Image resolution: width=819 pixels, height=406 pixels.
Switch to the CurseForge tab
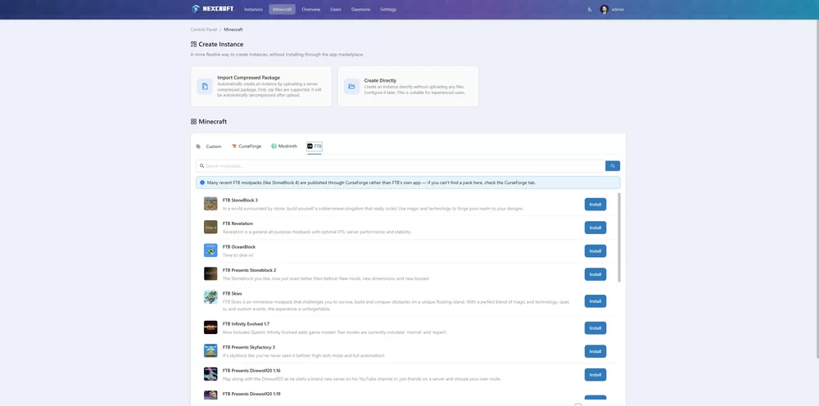(247, 147)
